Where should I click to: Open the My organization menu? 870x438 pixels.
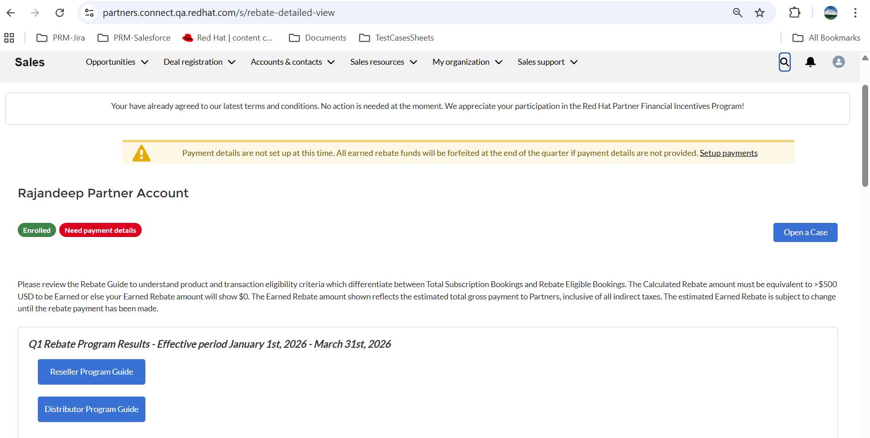click(x=467, y=62)
